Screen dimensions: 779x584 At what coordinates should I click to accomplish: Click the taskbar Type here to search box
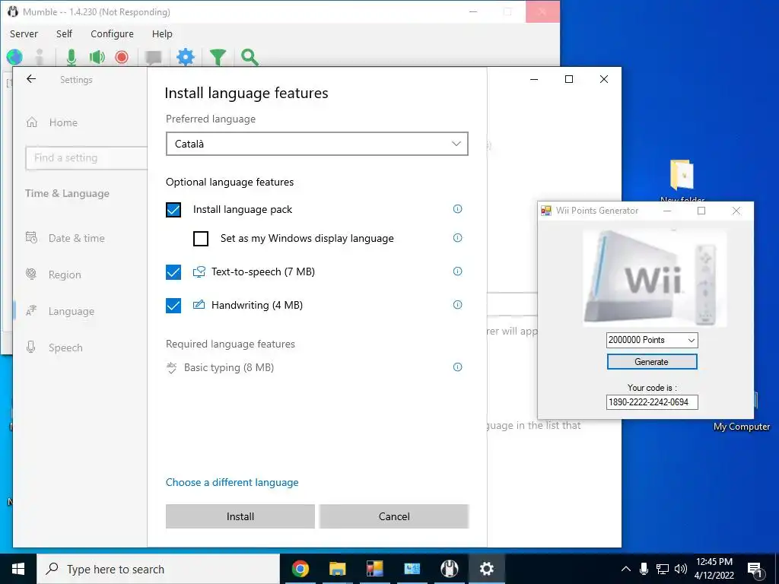point(158,569)
